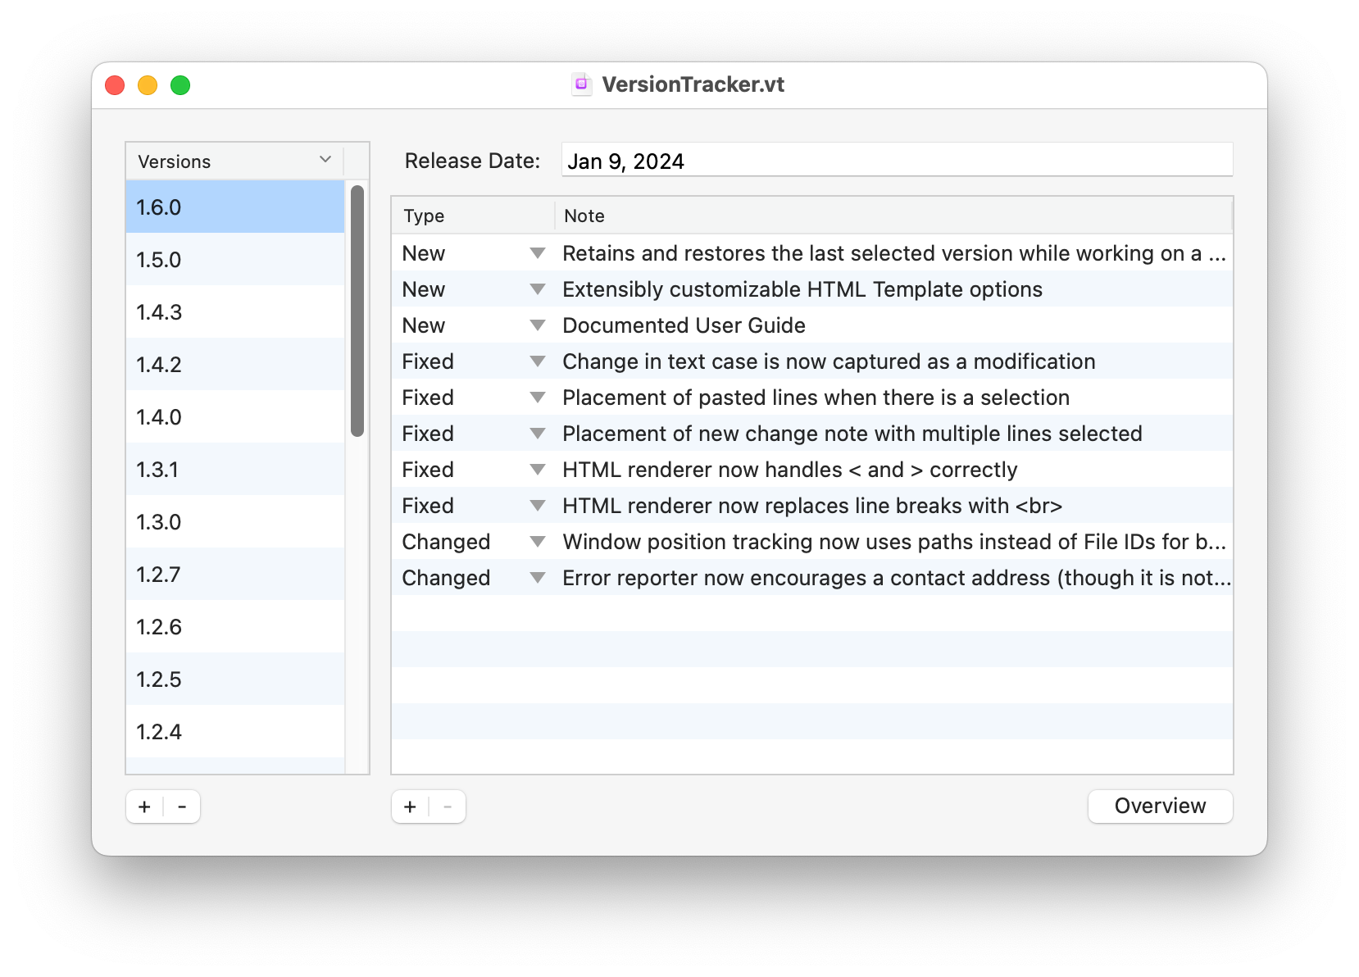Screen dimensions: 1359x977
Task: Click the add version plus button
Action: pyautogui.click(x=143, y=807)
